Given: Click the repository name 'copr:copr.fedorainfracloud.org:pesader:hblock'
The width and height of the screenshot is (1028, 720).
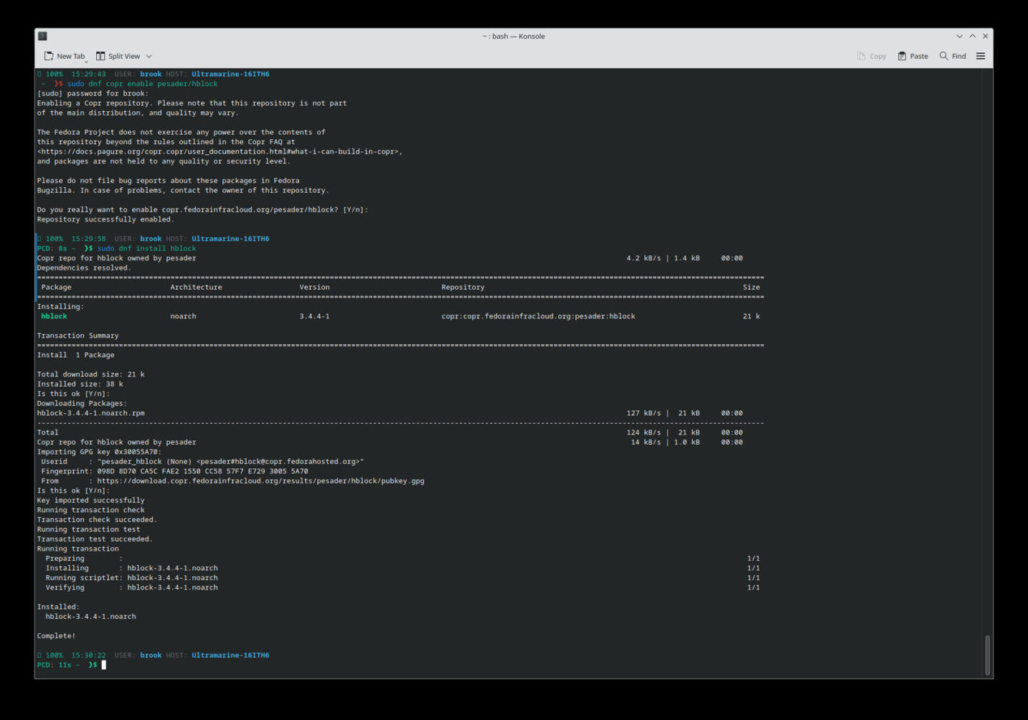Looking at the screenshot, I should tap(538, 316).
